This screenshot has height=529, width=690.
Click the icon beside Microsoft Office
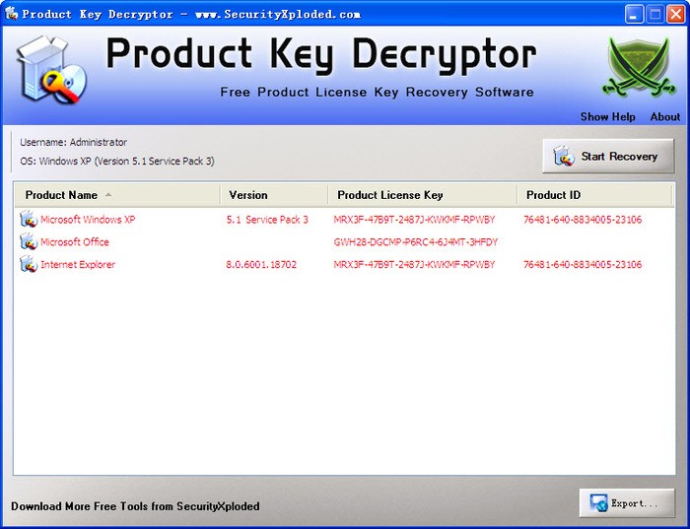pyautogui.click(x=29, y=241)
